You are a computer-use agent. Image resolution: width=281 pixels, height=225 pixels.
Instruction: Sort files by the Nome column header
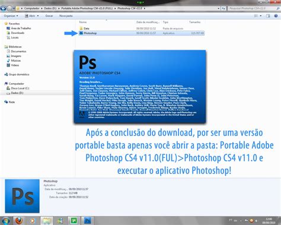click(x=83, y=22)
